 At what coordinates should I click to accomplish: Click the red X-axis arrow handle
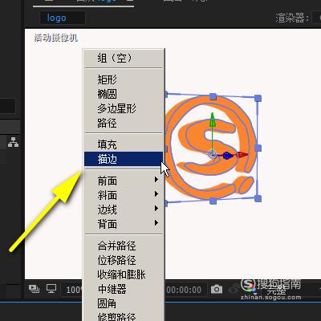point(242,155)
